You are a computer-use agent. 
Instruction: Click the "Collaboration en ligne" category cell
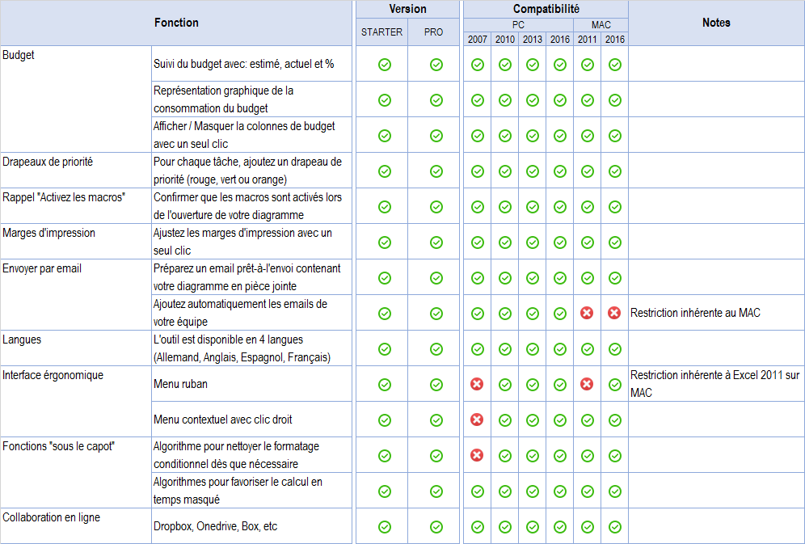click(x=52, y=517)
